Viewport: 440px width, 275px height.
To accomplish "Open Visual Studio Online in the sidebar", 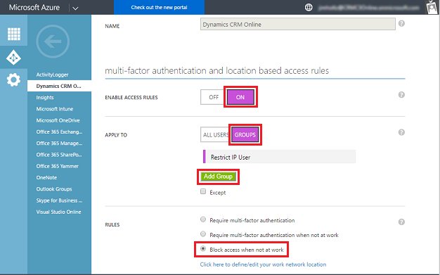I will (x=58, y=212).
